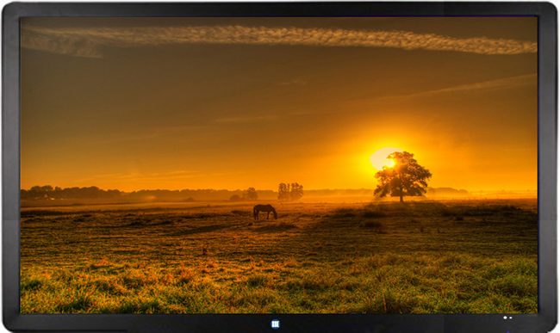Click the small round tree left of twin trees
This screenshot has height=333, width=560.
(251, 194)
